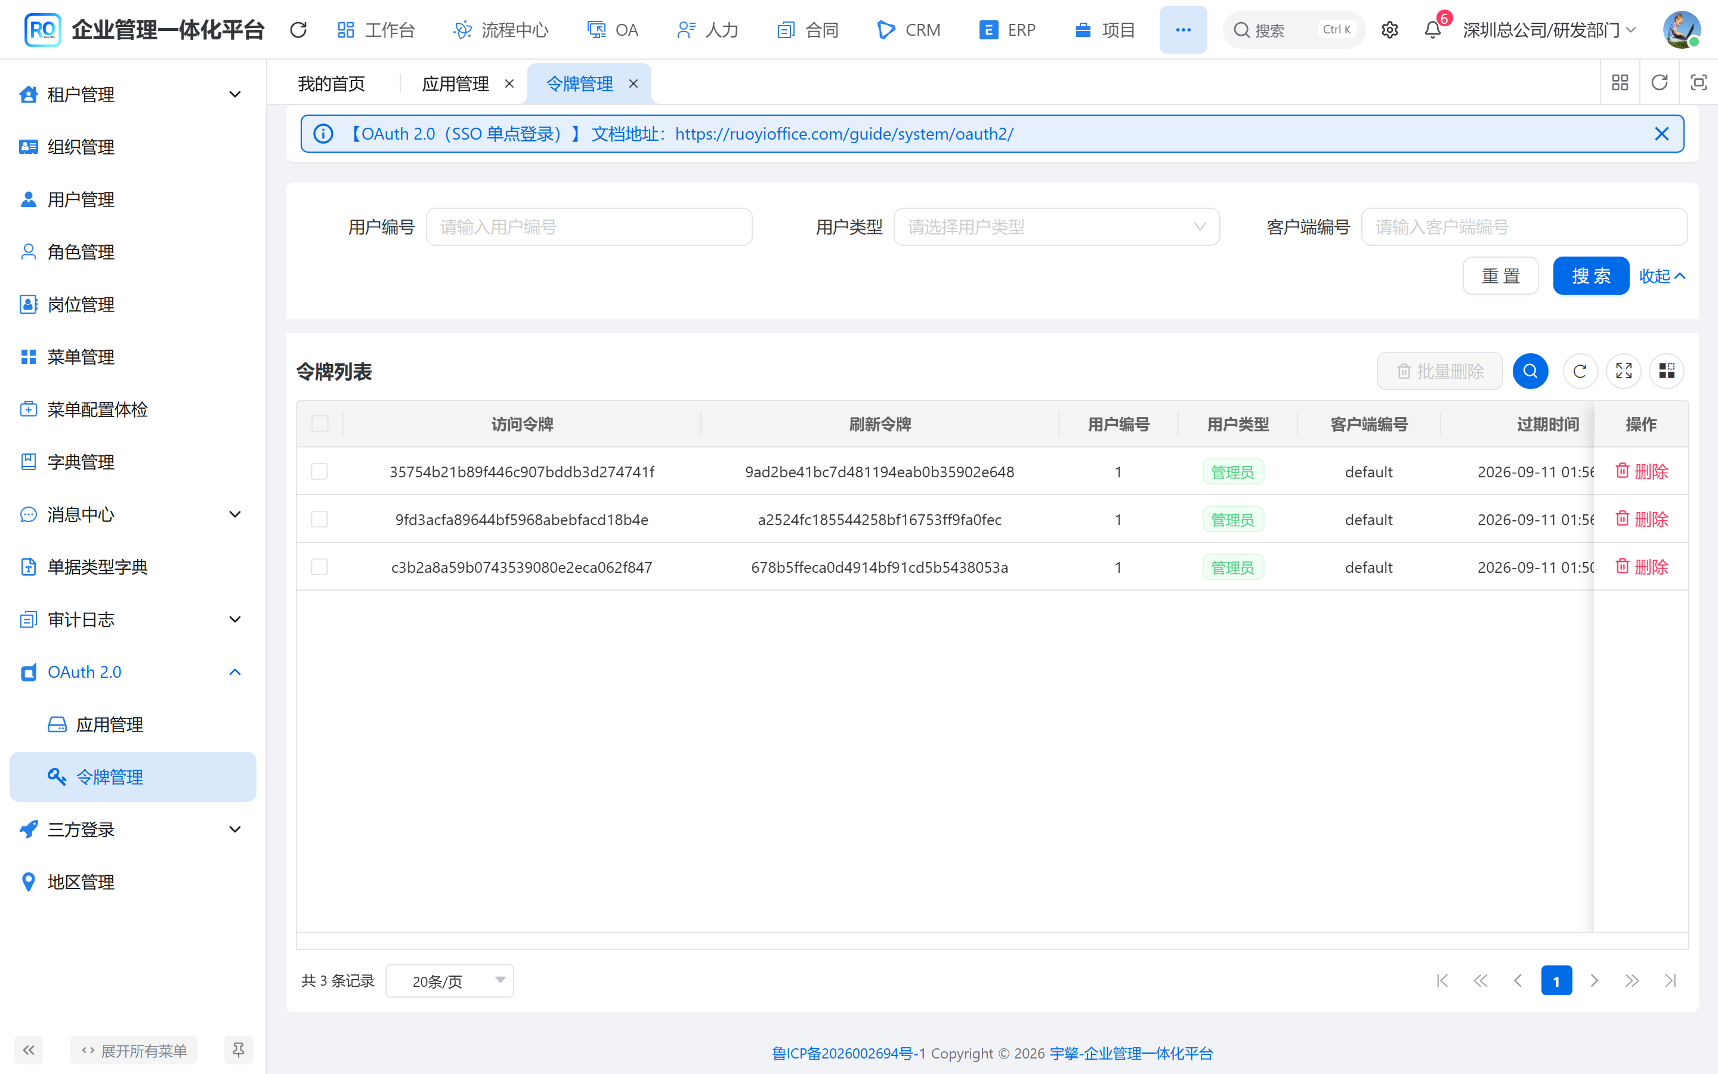
Task: Close the 应用管理 tab
Action: (x=509, y=84)
